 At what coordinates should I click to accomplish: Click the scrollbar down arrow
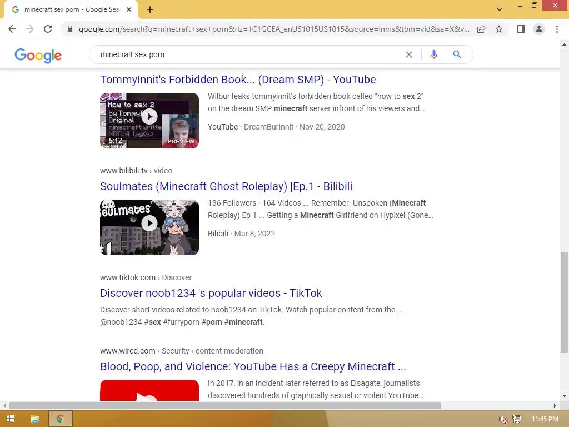click(x=564, y=396)
